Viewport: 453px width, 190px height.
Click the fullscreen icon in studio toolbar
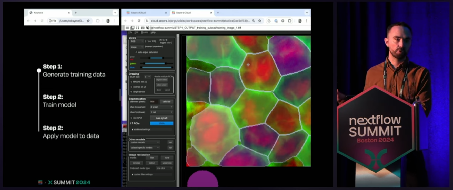click(x=138, y=28)
